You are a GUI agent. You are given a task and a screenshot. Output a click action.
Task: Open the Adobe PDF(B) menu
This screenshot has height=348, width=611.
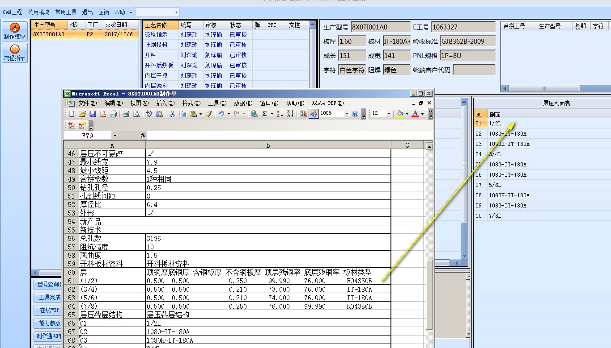click(328, 103)
